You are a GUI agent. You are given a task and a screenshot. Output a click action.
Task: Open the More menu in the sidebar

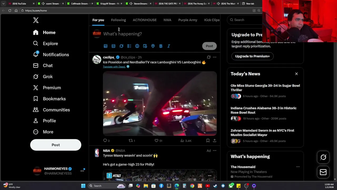tap(43, 132)
